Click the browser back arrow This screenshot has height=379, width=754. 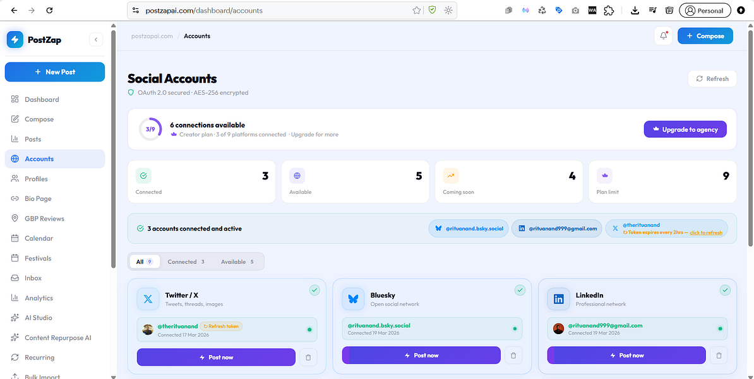click(13, 10)
